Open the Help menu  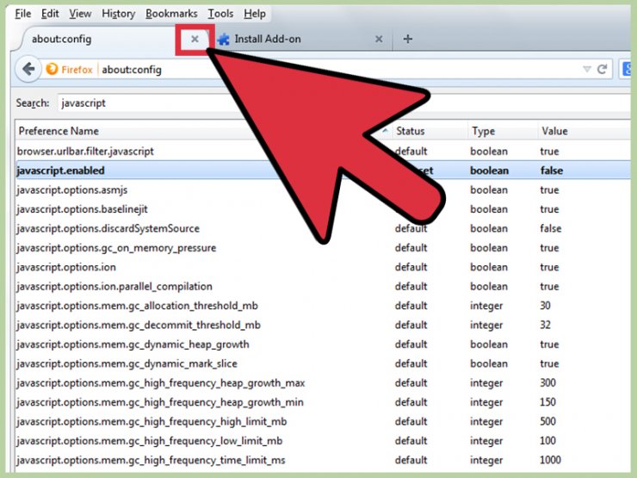pyautogui.click(x=255, y=14)
